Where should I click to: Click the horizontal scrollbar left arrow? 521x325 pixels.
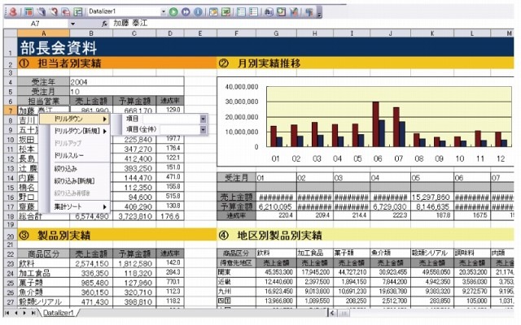(332, 313)
